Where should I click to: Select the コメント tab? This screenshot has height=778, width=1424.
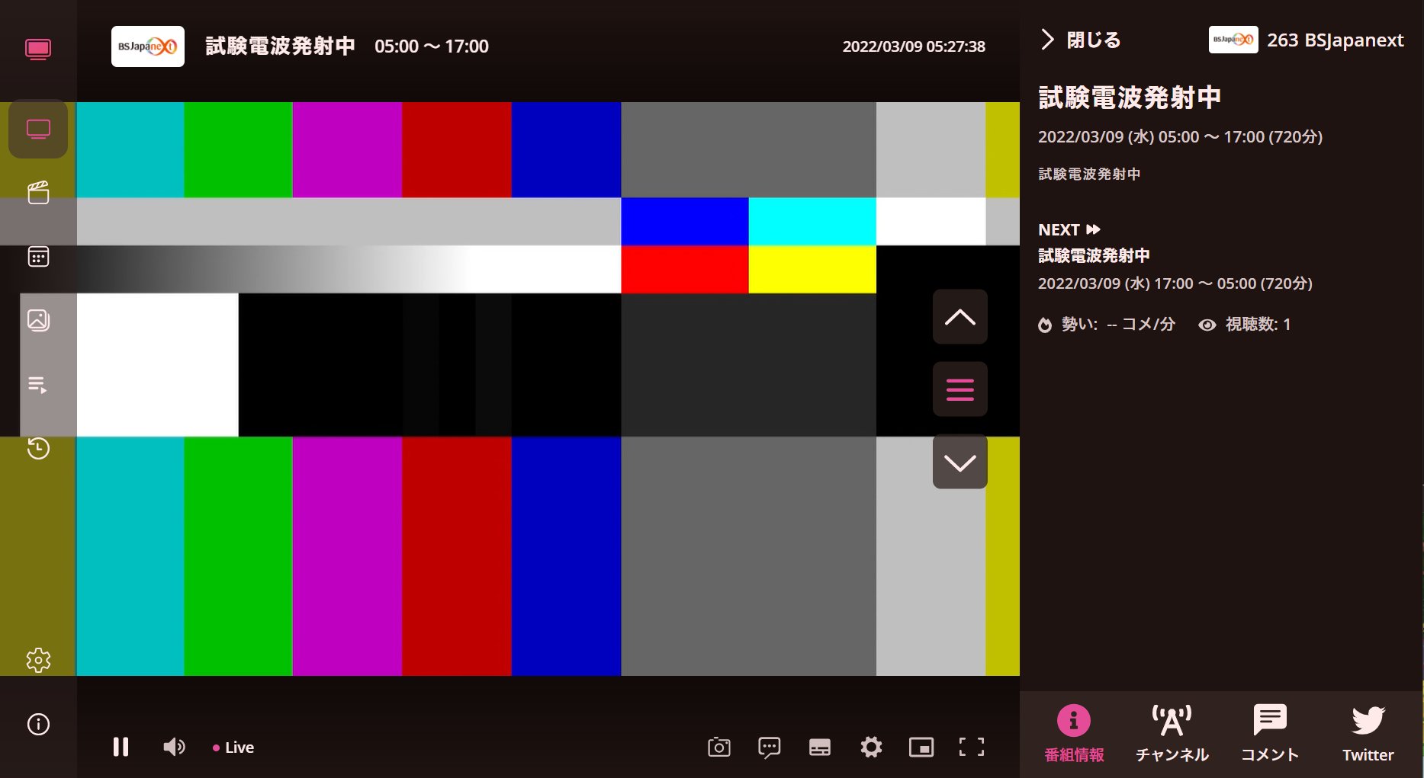pos(1269,732)
